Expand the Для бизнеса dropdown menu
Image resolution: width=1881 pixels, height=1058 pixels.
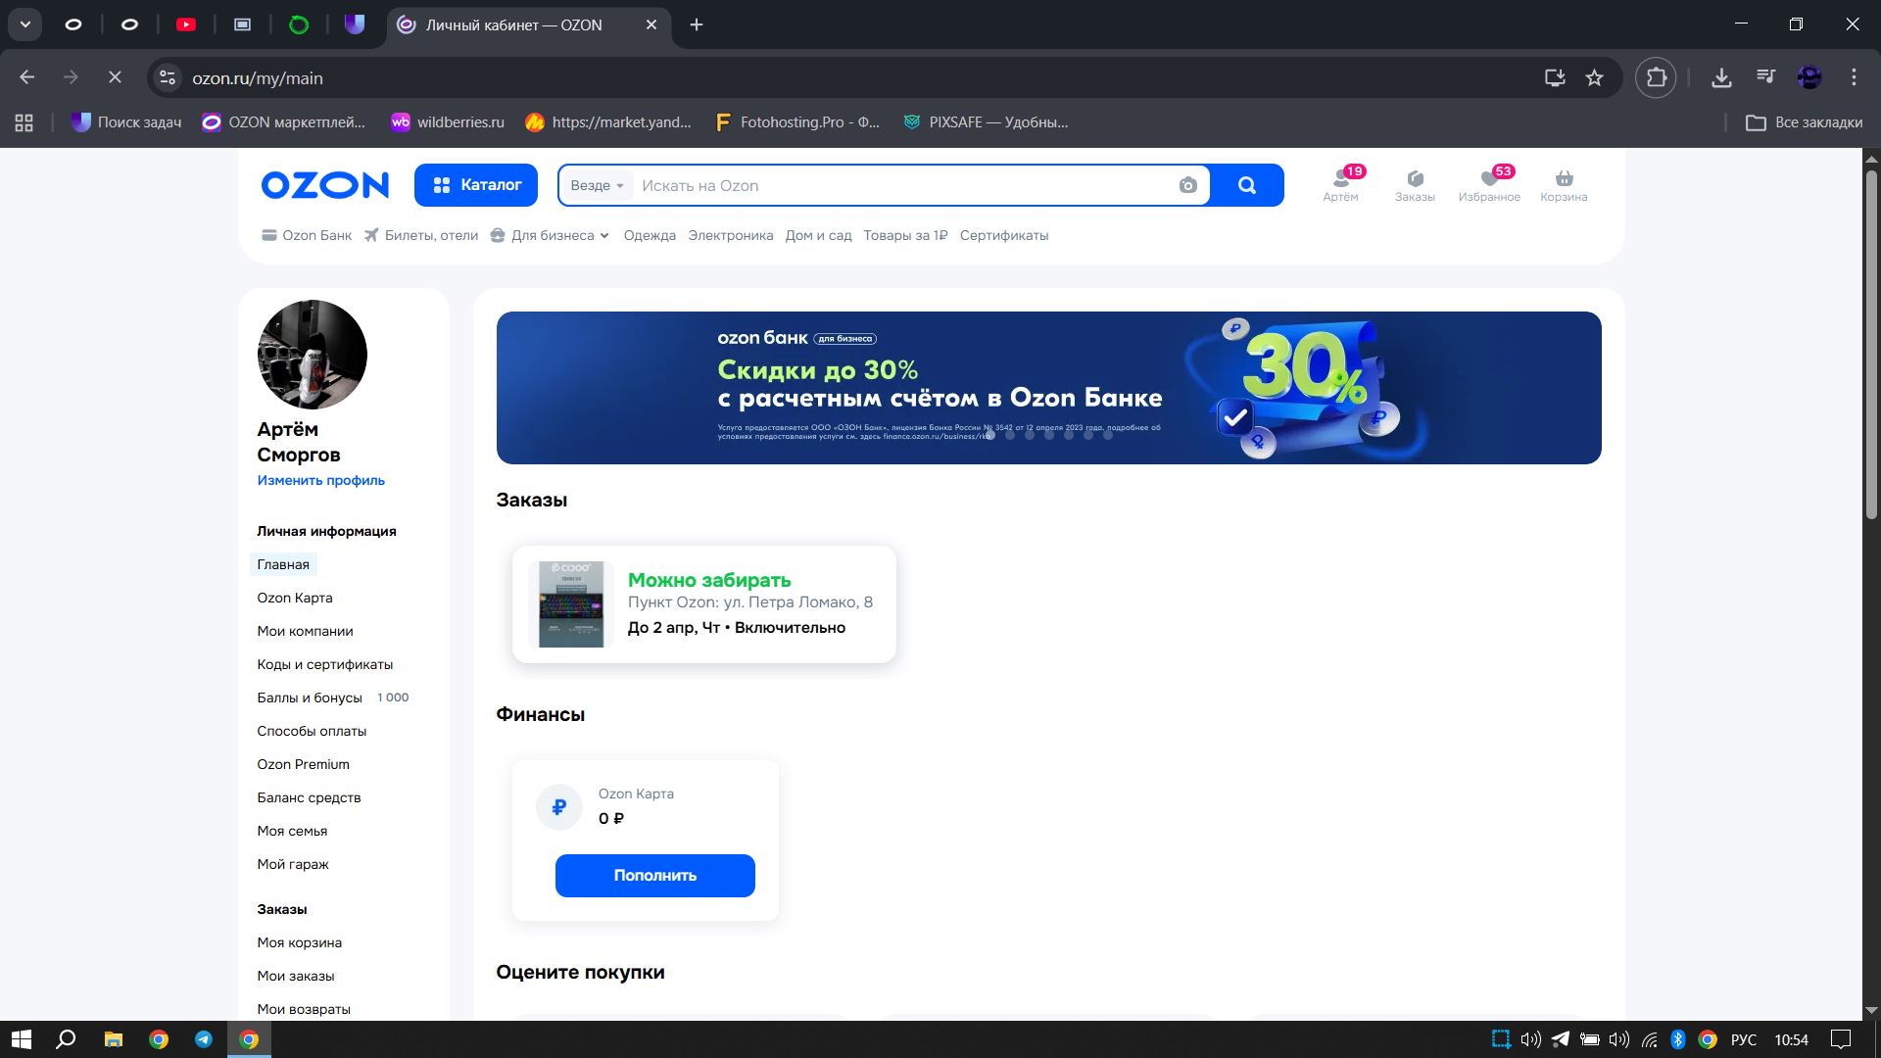click(x=551, y=236)
